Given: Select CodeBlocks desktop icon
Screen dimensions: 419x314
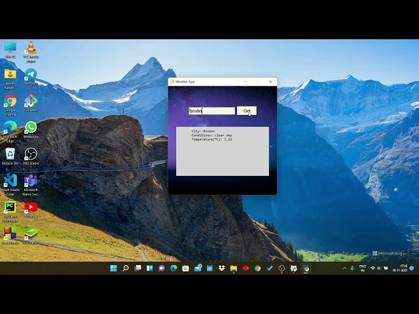Looking at the screenshot, I should coord(10,236).
